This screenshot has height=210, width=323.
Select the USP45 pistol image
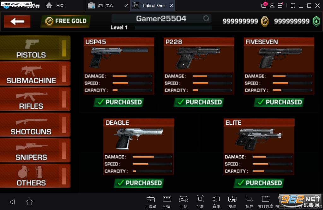[x=119, y=58]
